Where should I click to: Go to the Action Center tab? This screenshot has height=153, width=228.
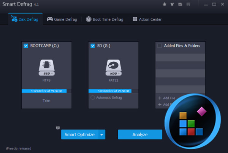point(147,19)
